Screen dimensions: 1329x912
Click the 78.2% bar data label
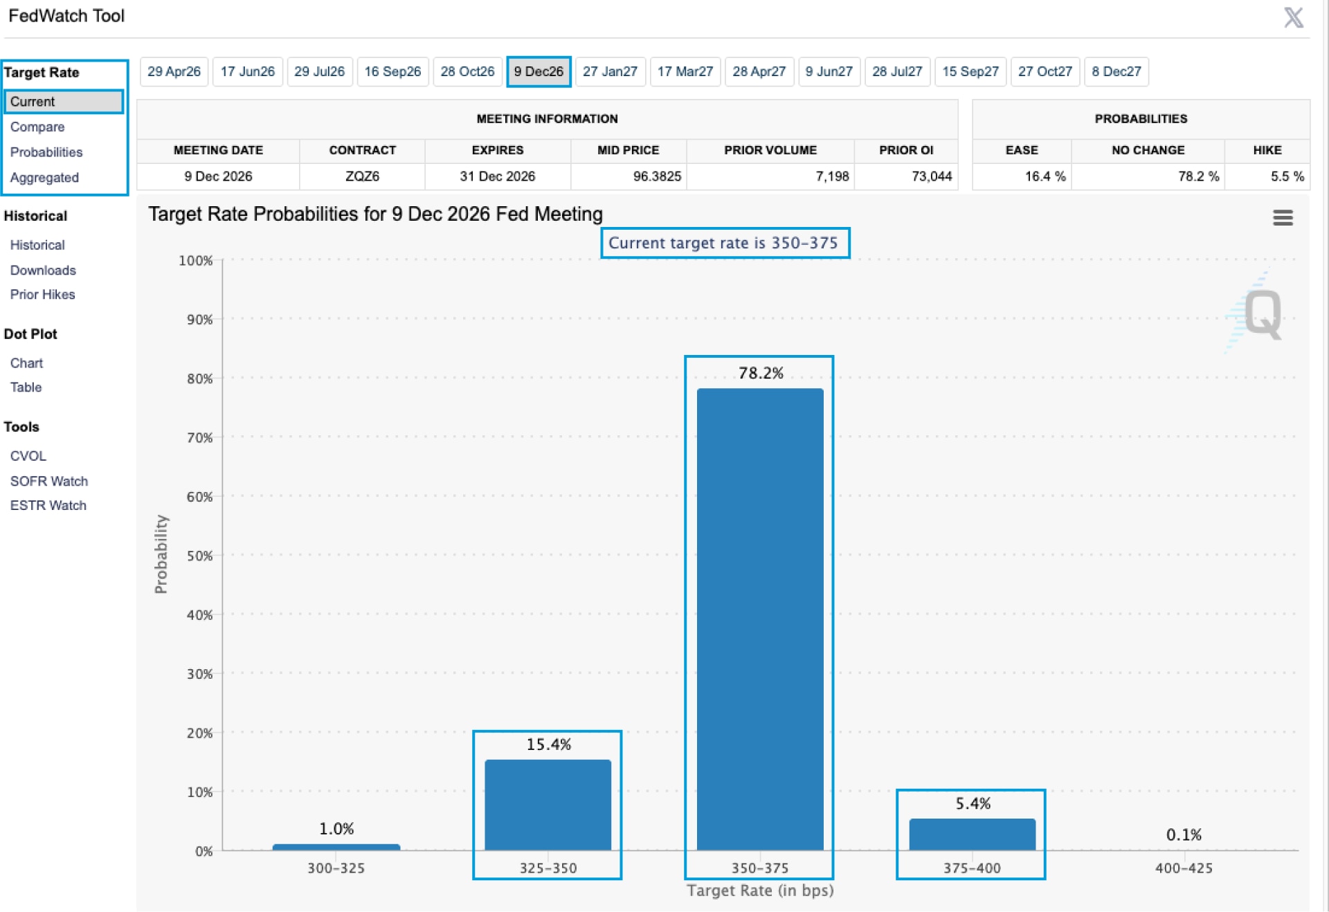pos(761,373)
